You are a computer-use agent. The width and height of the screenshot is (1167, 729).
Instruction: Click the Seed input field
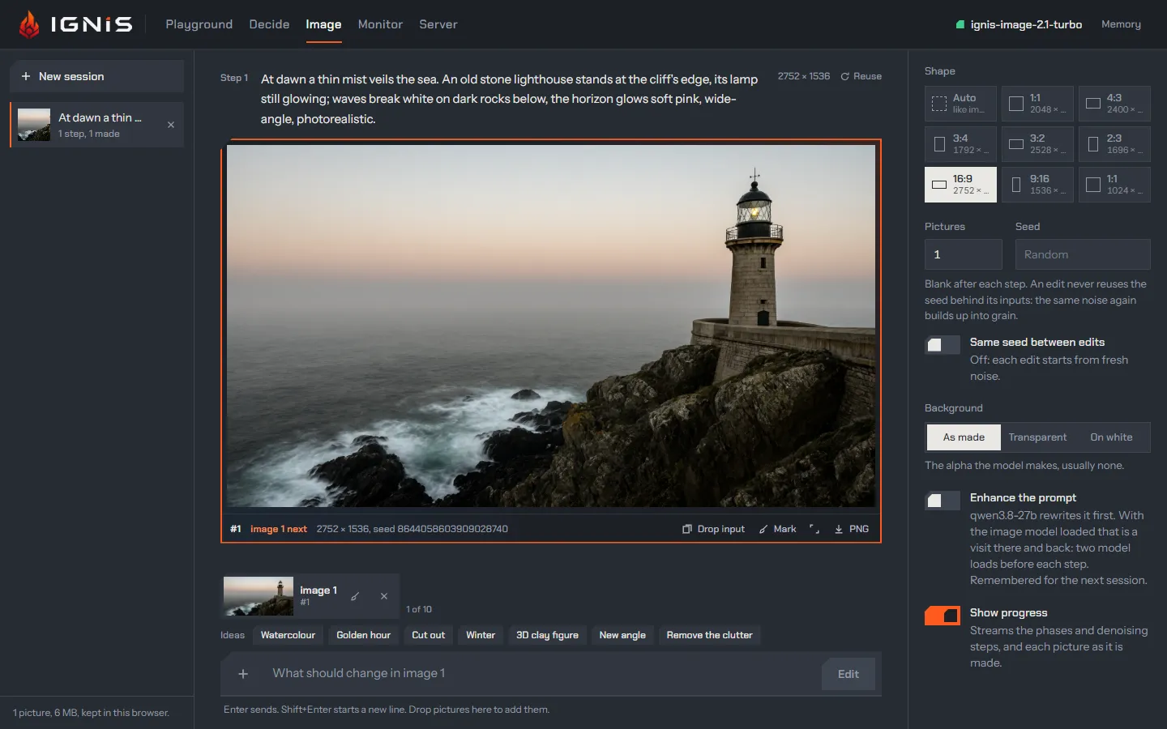pos(1083,254)
